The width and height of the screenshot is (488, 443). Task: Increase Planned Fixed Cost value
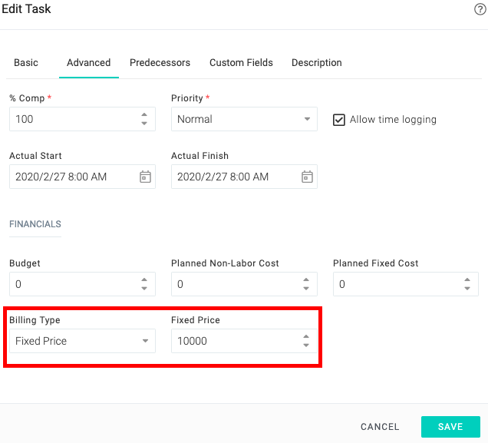tap(467, 279)
